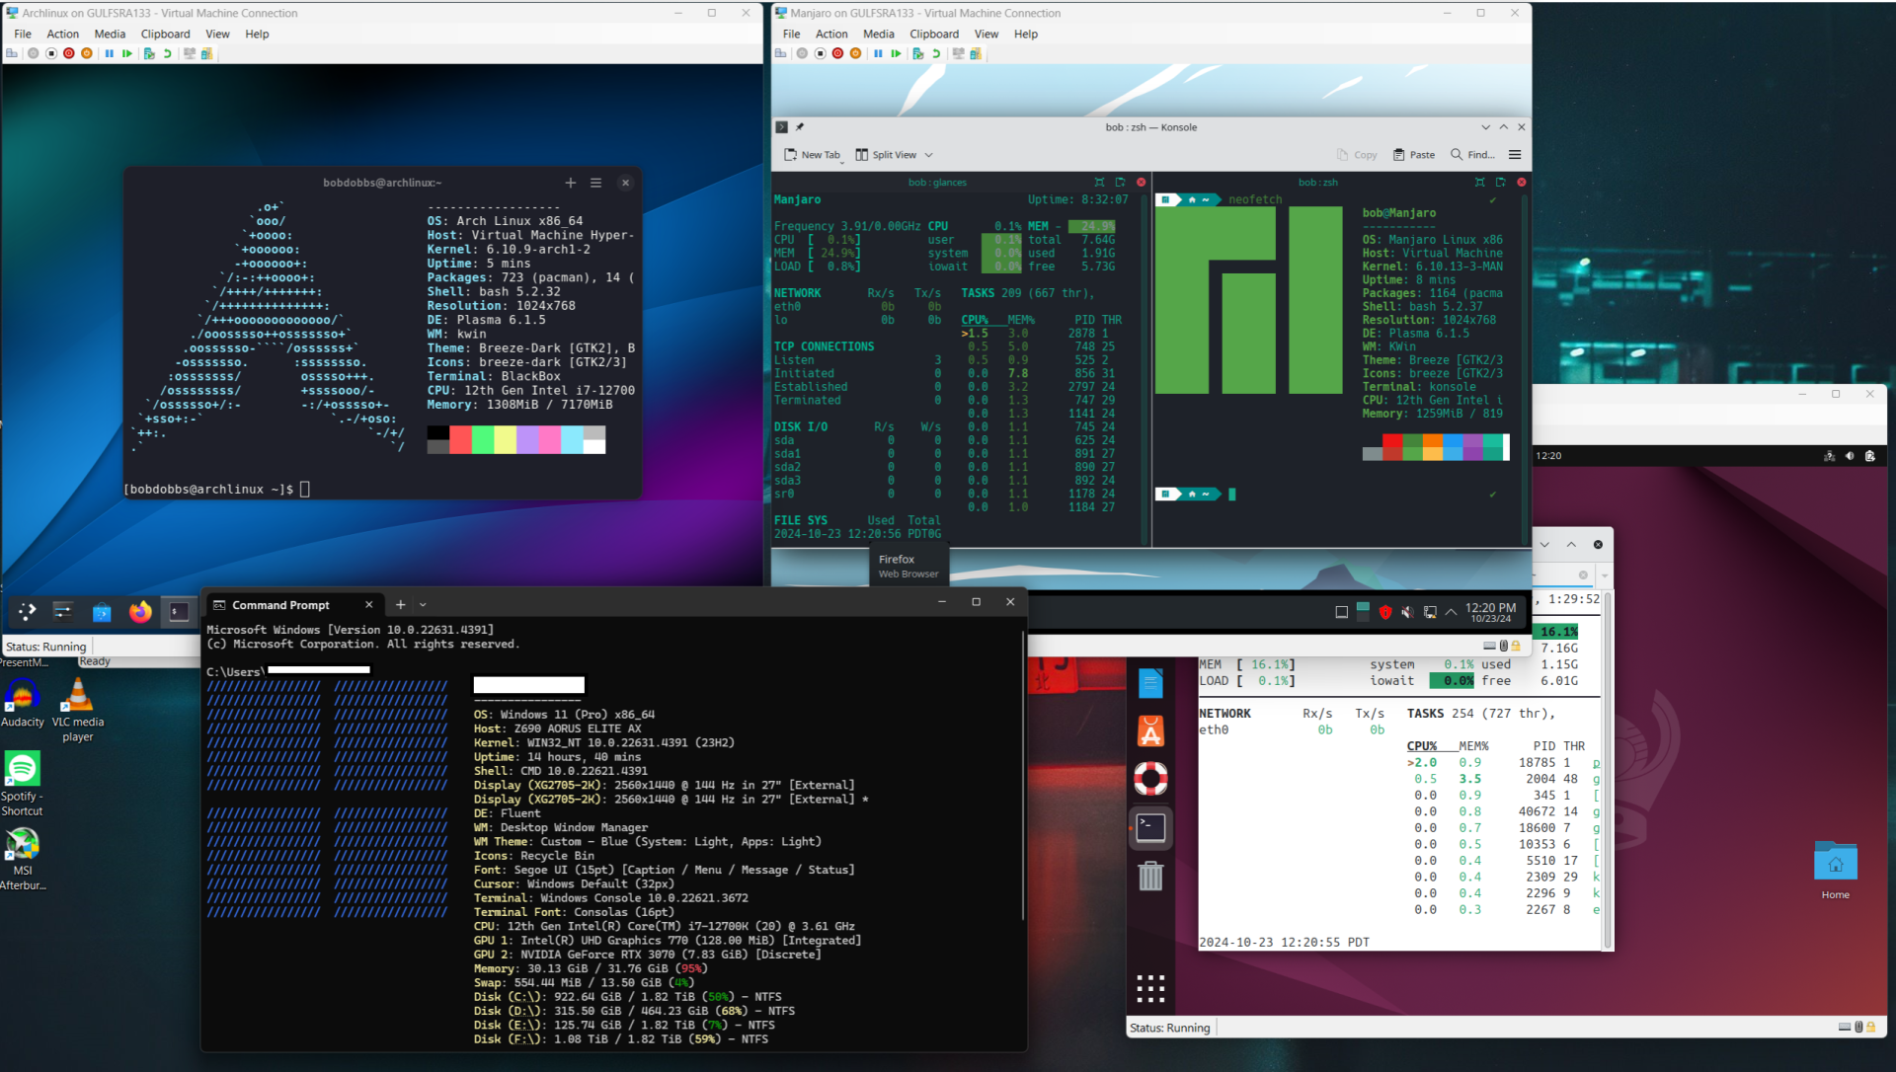Open the VLC media player desktop icon
The width and height of the screenshot is (1896, 1072).
coord(77,711)
